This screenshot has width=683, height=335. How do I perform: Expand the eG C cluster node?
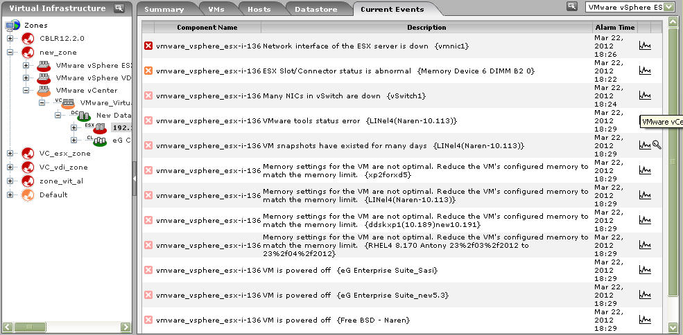(74, 140)
